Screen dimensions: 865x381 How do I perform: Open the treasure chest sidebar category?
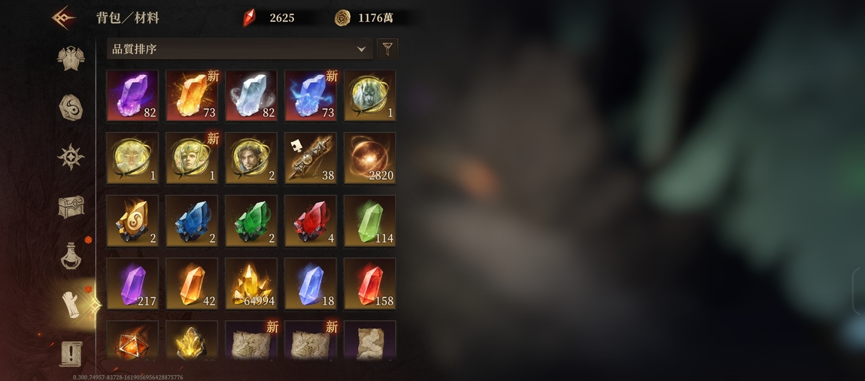(71, 207)
